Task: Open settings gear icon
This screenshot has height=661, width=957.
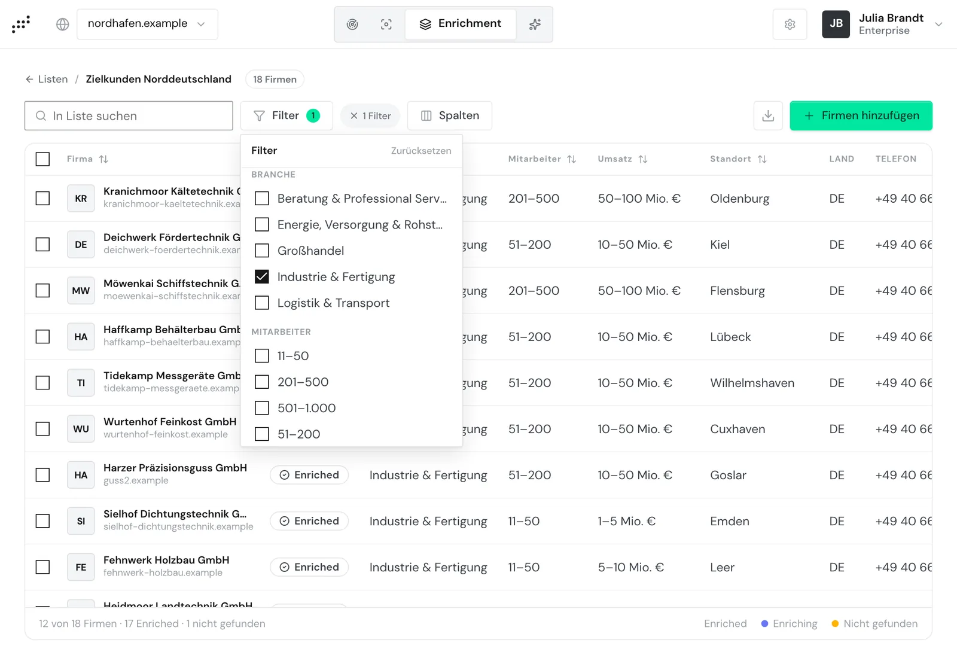Action: pyautogui.click(x=790, y=24)
